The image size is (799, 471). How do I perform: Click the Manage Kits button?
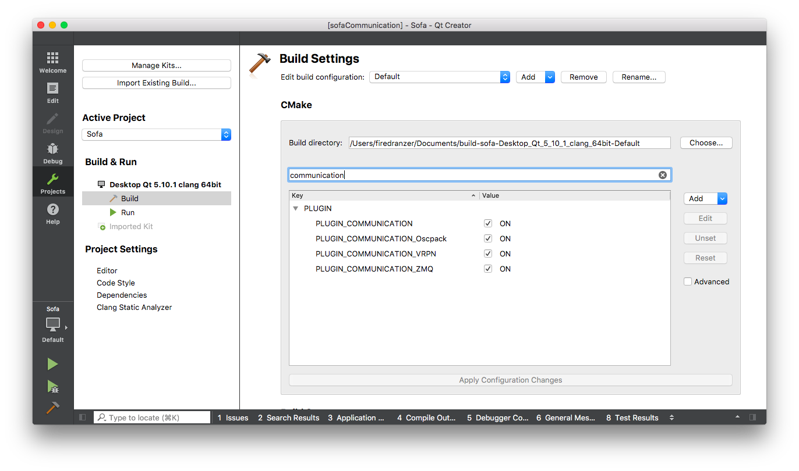(x=157, y=66)
